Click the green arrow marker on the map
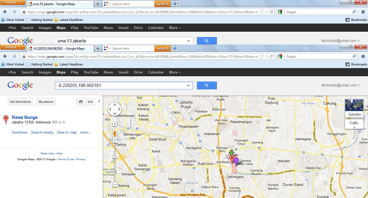 coord(231,152)
